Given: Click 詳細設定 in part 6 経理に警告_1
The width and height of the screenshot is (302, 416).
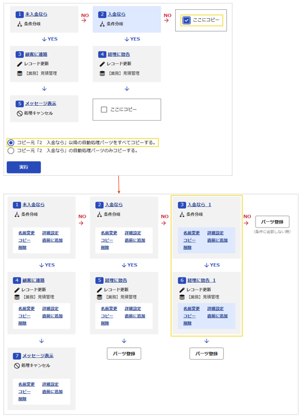Looking at the screenshot, I should coord(215,309).
